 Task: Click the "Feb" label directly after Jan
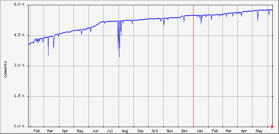click(x=215, y=131)
